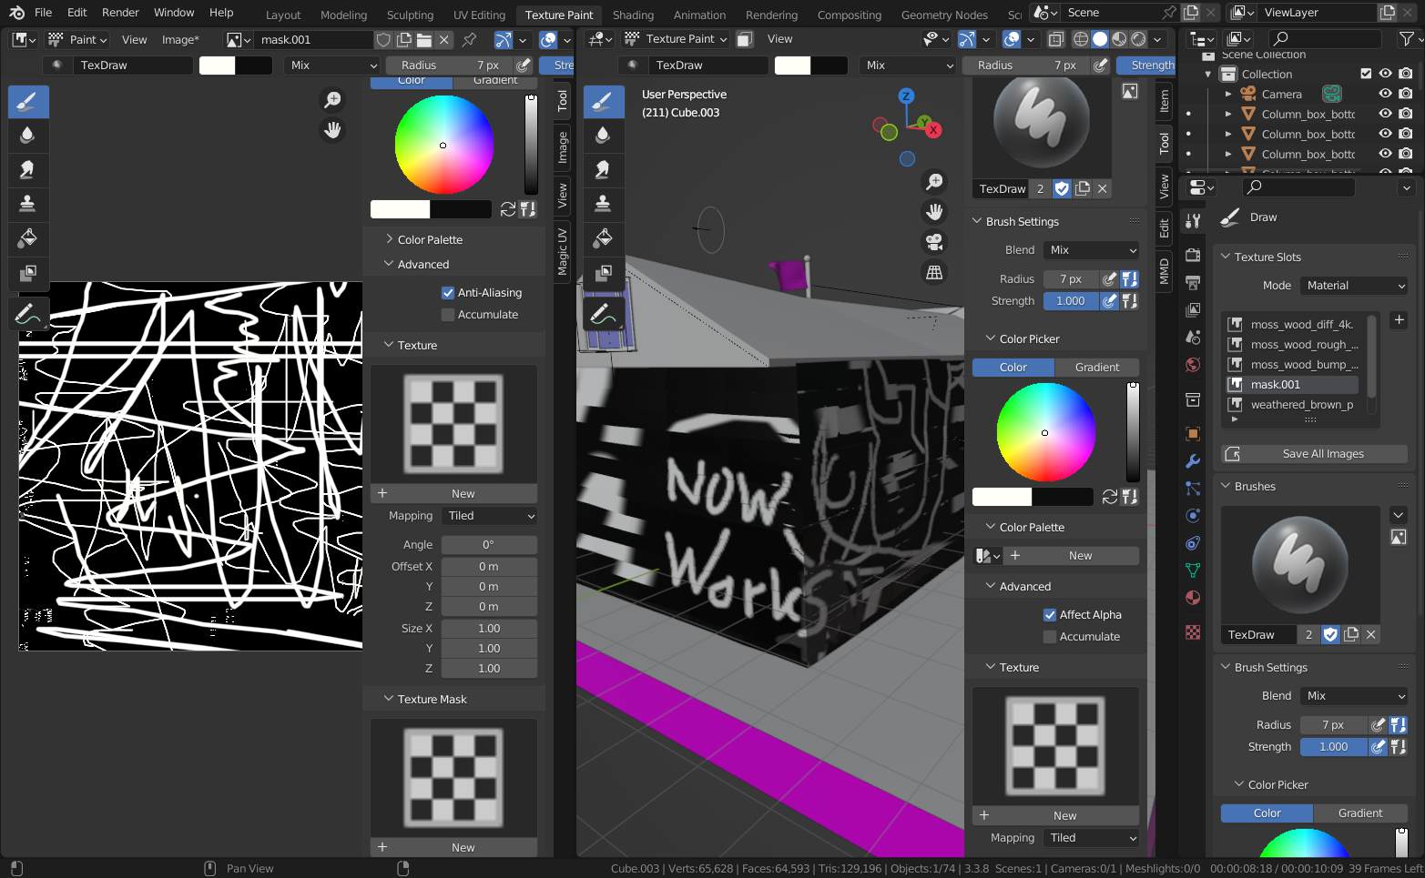The width and height of the screenshot is (1425, 878).
Task: Open the Mapping dropdown set to Tiled
Action: [489, 516]
